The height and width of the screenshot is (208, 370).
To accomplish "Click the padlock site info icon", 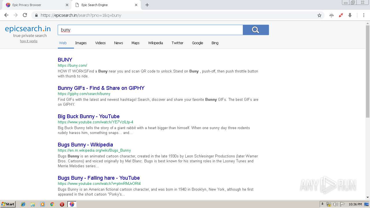I will pyautogui.click(x=36, y=15).
